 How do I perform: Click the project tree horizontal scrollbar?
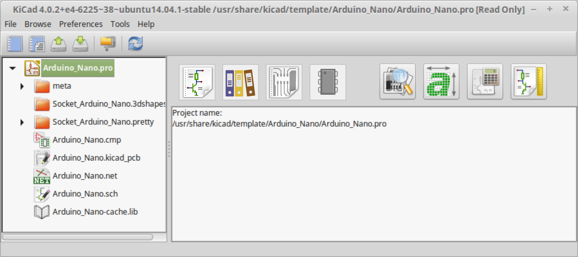pos(78,237)
